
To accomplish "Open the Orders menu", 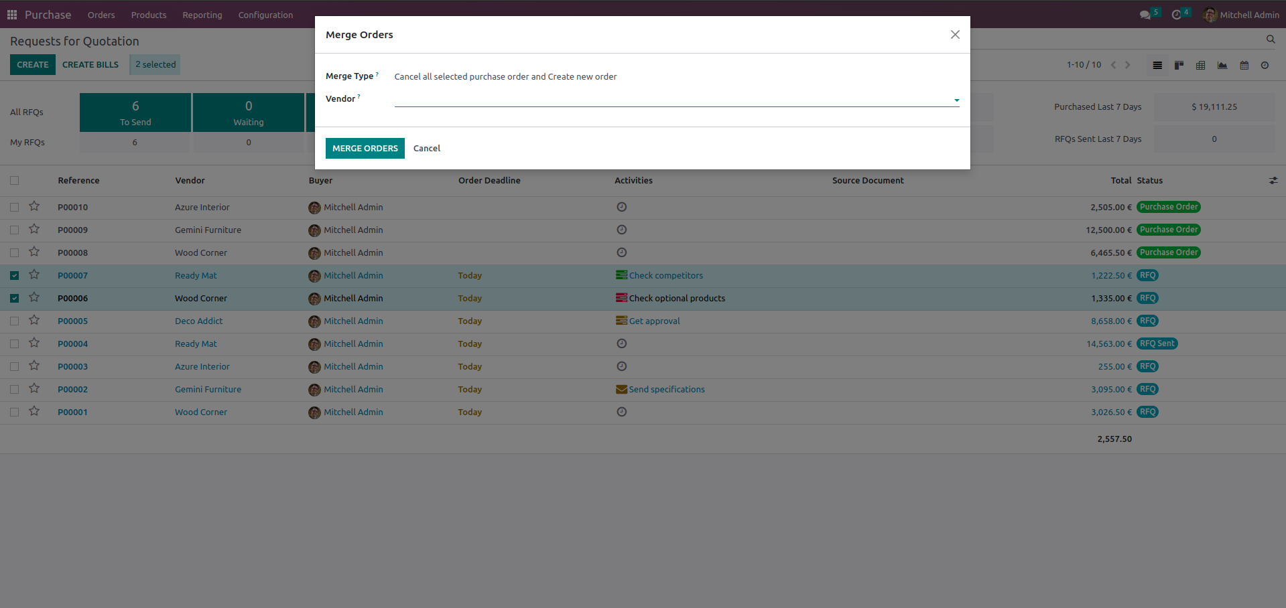I will [101, 15].
